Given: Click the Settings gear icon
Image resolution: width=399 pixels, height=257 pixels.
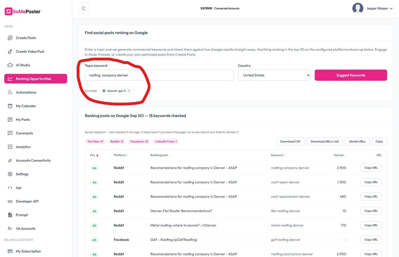Looking at the screenshot, I should click(x=10, y=174).
